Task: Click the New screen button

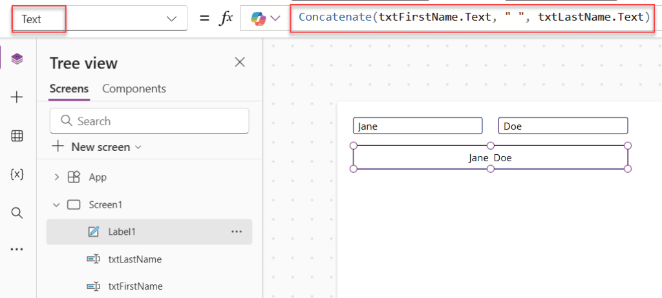Action: pos(96,146)
